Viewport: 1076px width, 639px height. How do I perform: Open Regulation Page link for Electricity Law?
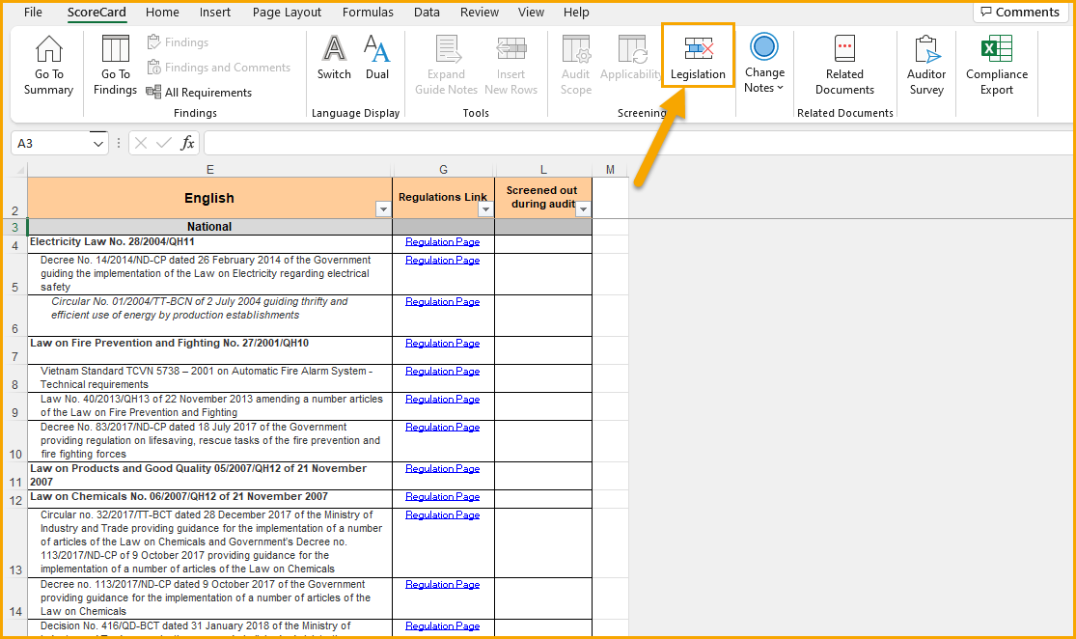click(x=443, y=241)
